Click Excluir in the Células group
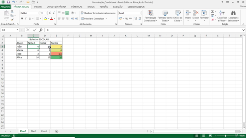Viewport: 246px width, 138px height. pyautogui.click(x=196, y=16)
